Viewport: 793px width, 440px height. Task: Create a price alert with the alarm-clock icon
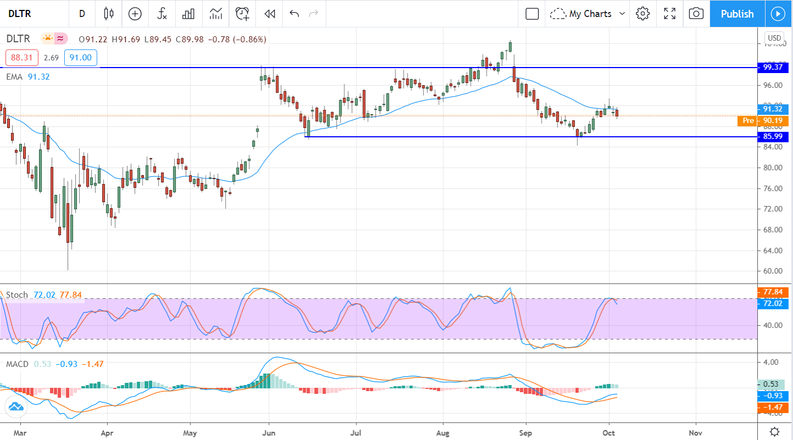[x=242, y=14]
